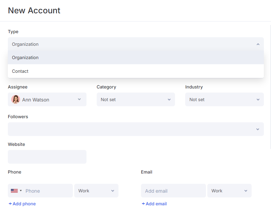Collapse the Type dropdown chevron
Viewport: 271px width, 220px height.
(258, 44)
